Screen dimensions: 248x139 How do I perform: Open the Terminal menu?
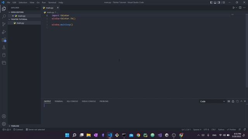tap(52, 3)
